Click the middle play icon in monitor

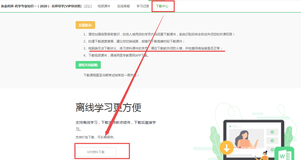[x=272, y=141]
